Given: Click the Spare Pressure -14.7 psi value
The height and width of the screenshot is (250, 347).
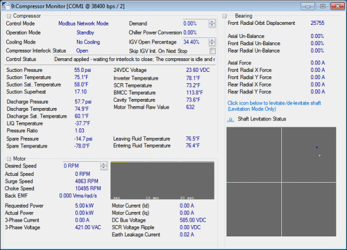Looking at the screenshot, I should (83, 139).
